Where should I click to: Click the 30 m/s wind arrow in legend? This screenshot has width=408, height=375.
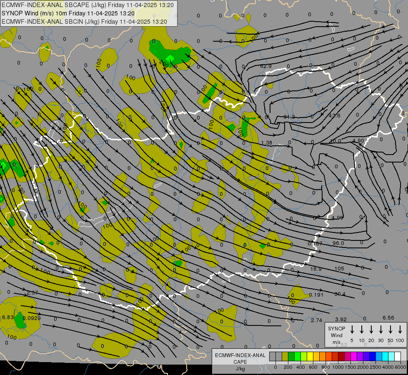click(x=381, y=330)
